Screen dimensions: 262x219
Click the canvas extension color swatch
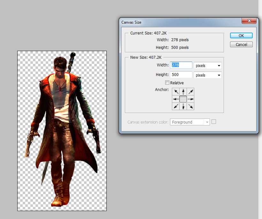(x=214, y=122)
